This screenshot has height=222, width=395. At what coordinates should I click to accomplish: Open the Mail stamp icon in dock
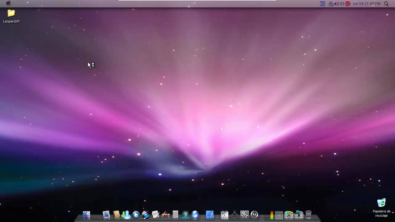tap(106, 215)
